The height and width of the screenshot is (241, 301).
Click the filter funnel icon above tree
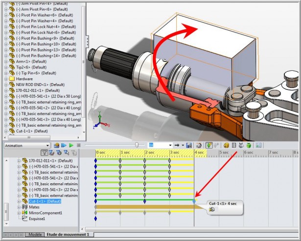tap(45, 153)
